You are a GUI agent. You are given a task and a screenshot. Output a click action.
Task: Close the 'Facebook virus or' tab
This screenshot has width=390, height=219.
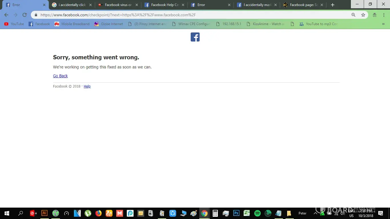coord(137,5)
